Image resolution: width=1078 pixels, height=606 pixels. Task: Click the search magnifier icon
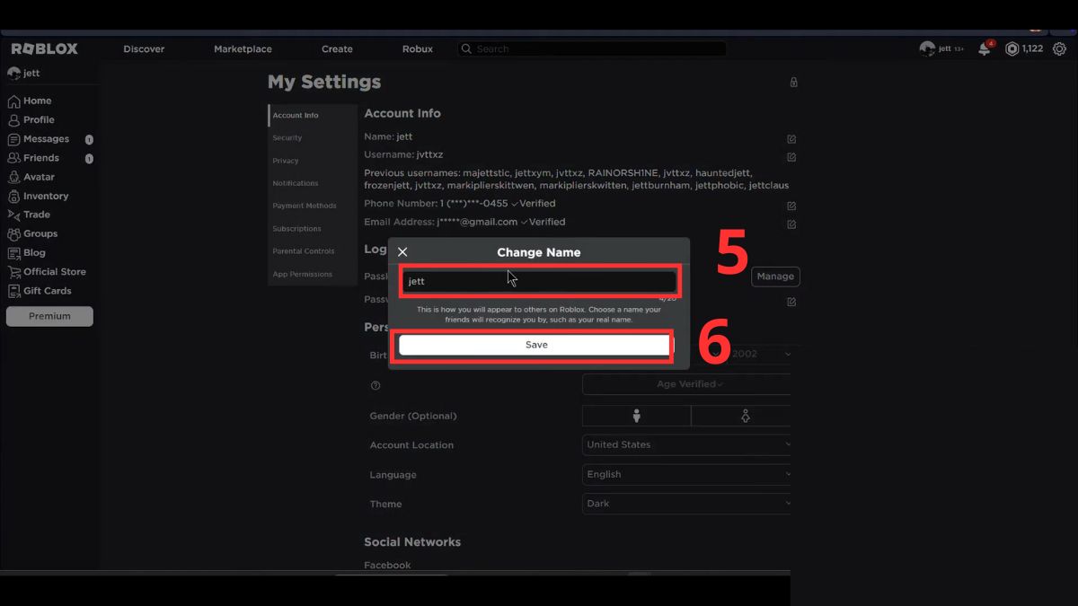466,48
